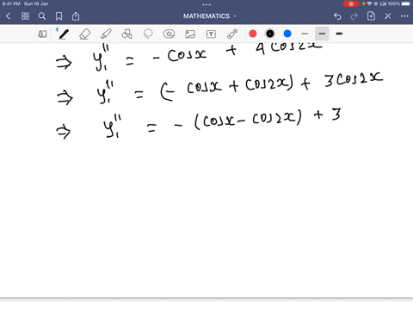Open the share and export menu
The width and height of the screenshot is (413, 310).
(76, 16)
